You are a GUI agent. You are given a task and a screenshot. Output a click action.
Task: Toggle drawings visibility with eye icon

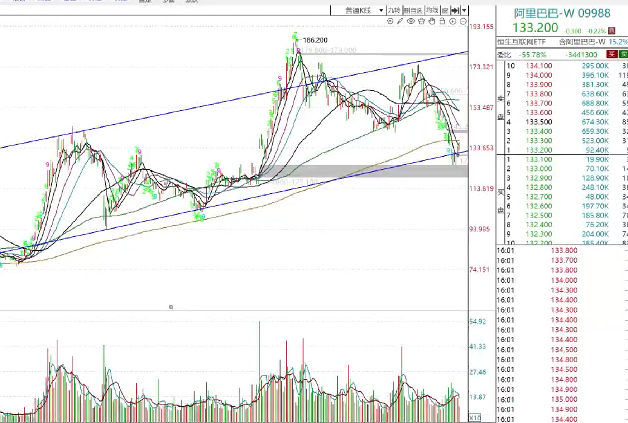coord(411,21)
